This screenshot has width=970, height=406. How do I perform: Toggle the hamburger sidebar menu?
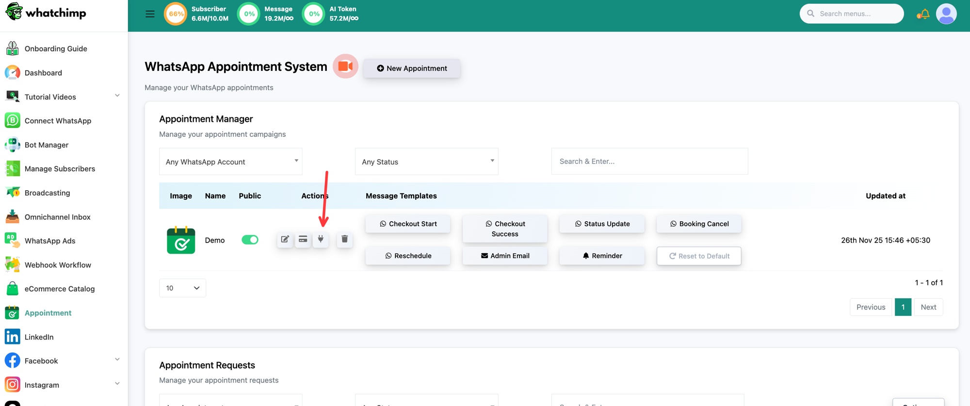coord(150,14)
